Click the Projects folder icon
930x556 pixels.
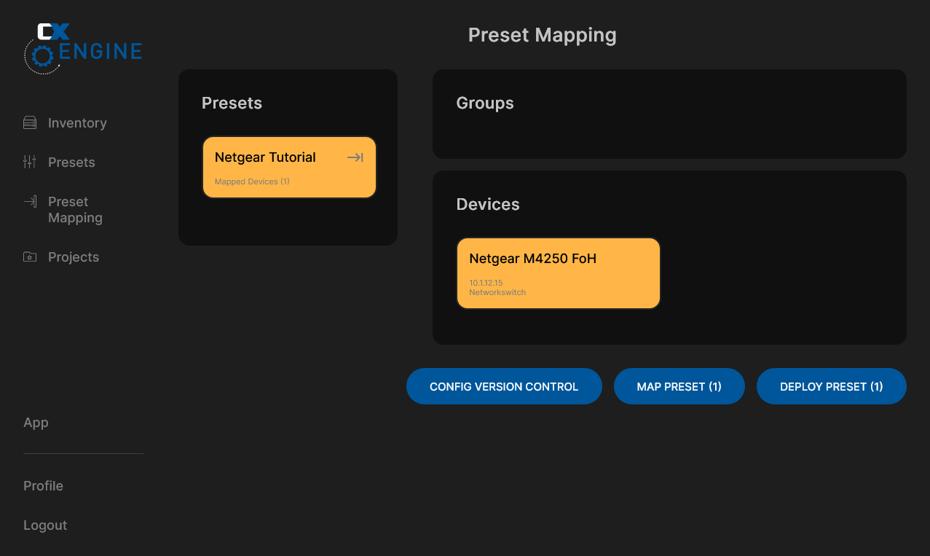(x=30, y=257)
